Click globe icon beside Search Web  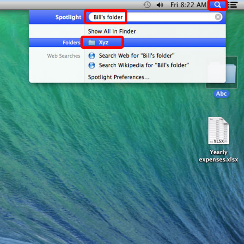[92, 56]
